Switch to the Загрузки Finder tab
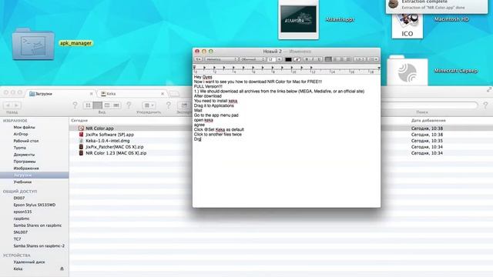Image resolution: width=493 pixels, height=277 pixels. pyautogui.click(x=61, y=94)
